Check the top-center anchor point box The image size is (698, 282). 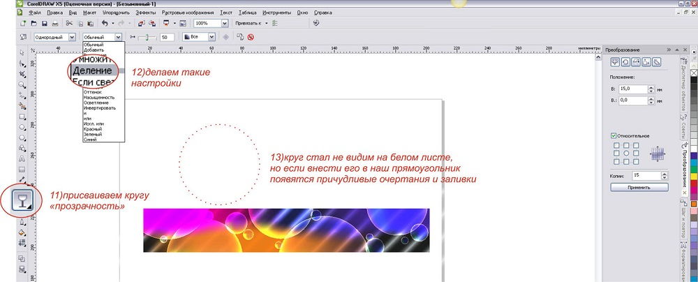pos(626,145)
